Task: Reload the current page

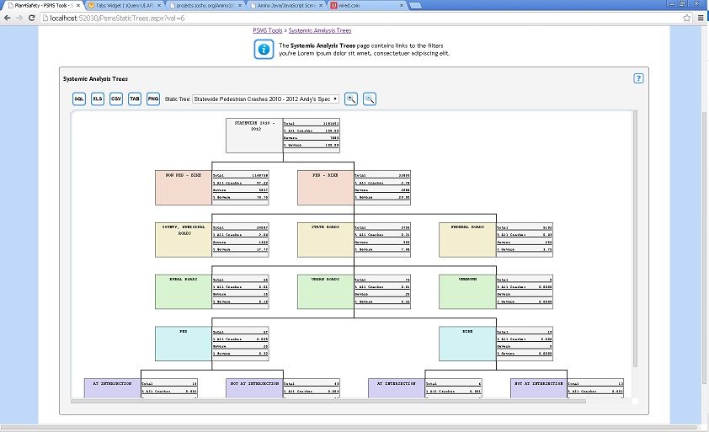Action: click(32, 18)
